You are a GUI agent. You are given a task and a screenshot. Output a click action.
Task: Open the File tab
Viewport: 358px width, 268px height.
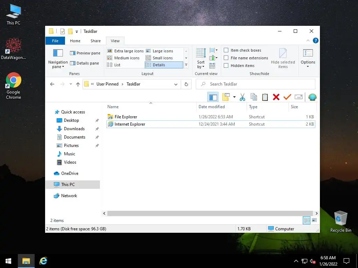pos(55,41)
